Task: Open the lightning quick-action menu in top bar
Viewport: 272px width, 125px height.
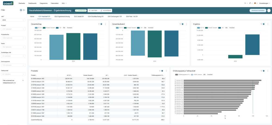Action: click(251, 3)
